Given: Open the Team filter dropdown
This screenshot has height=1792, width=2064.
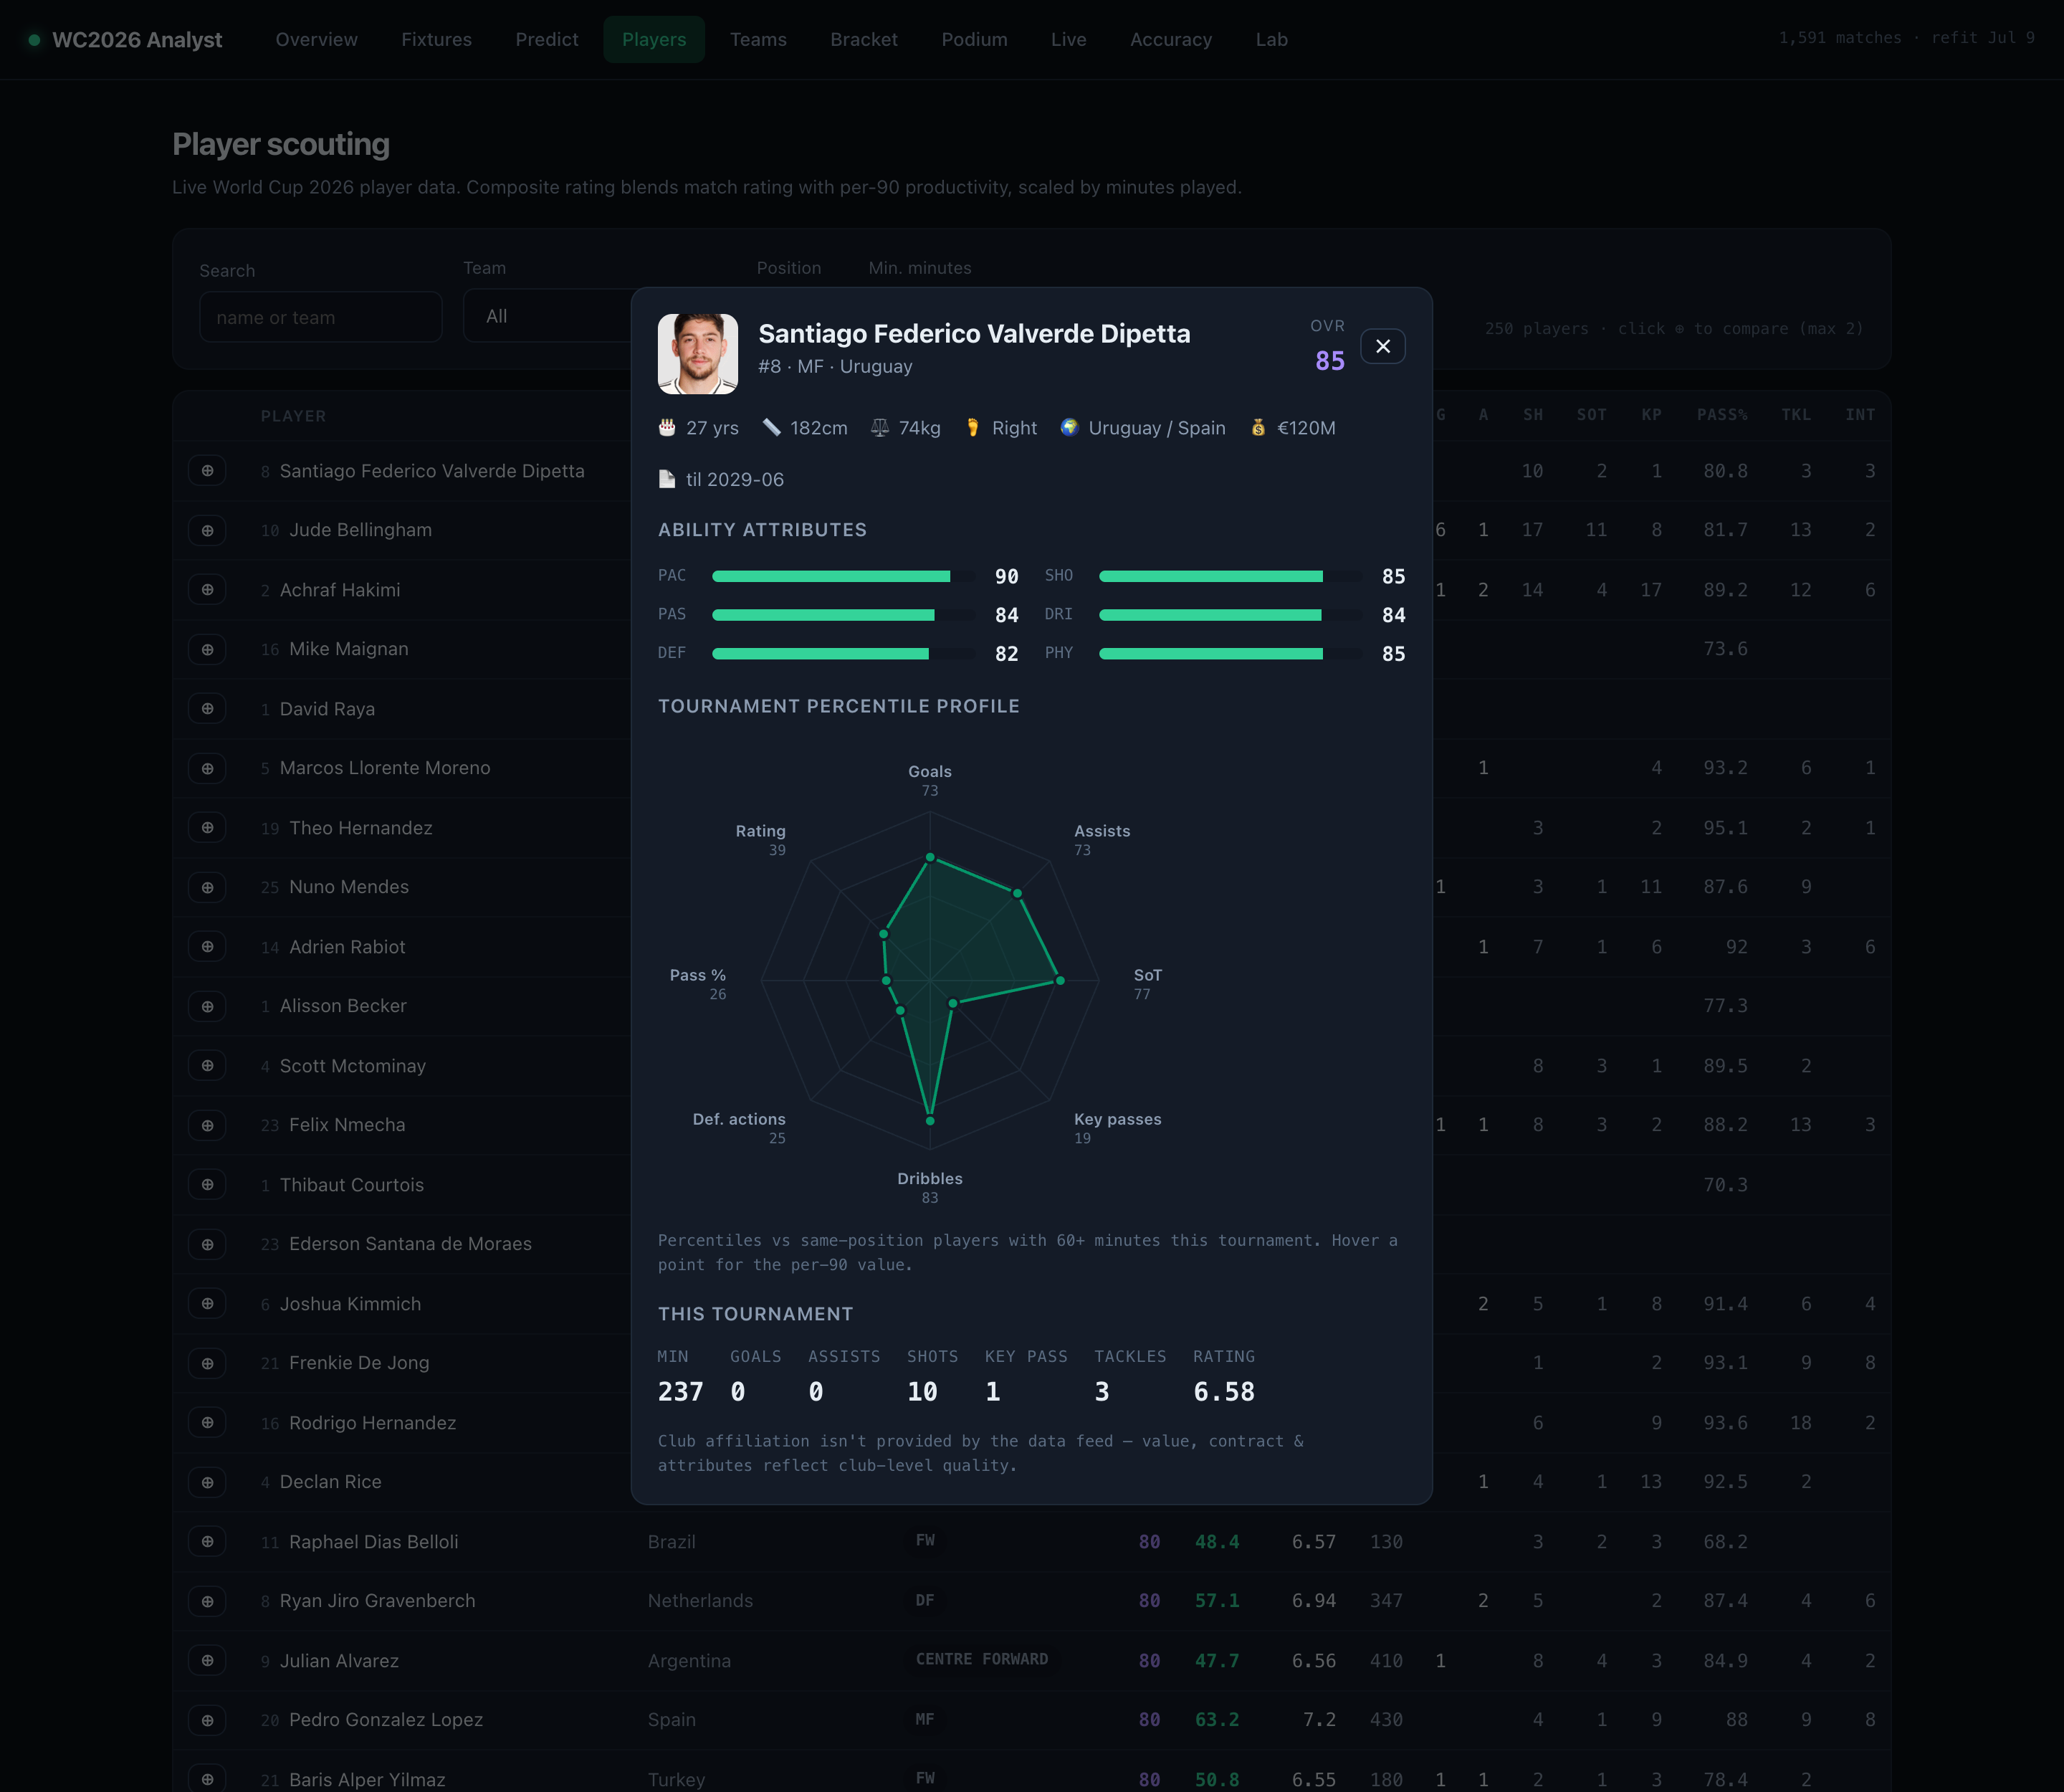Looking at the screenshot, I should tap(548, 316).
